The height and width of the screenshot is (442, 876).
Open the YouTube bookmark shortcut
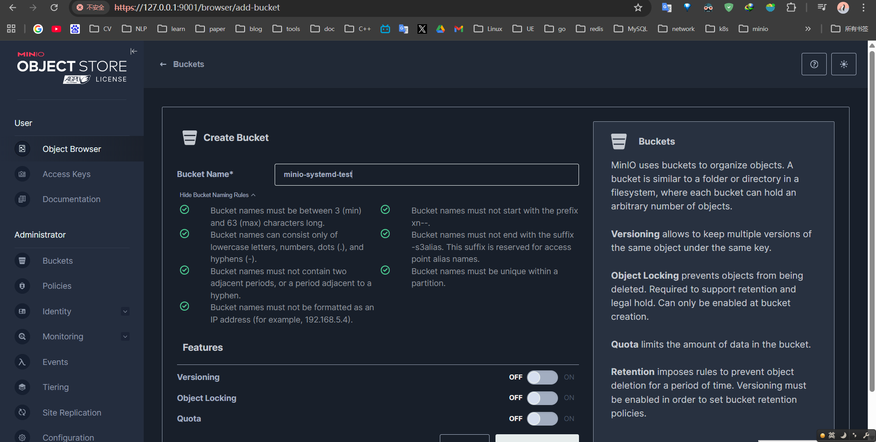pos(57,29)
